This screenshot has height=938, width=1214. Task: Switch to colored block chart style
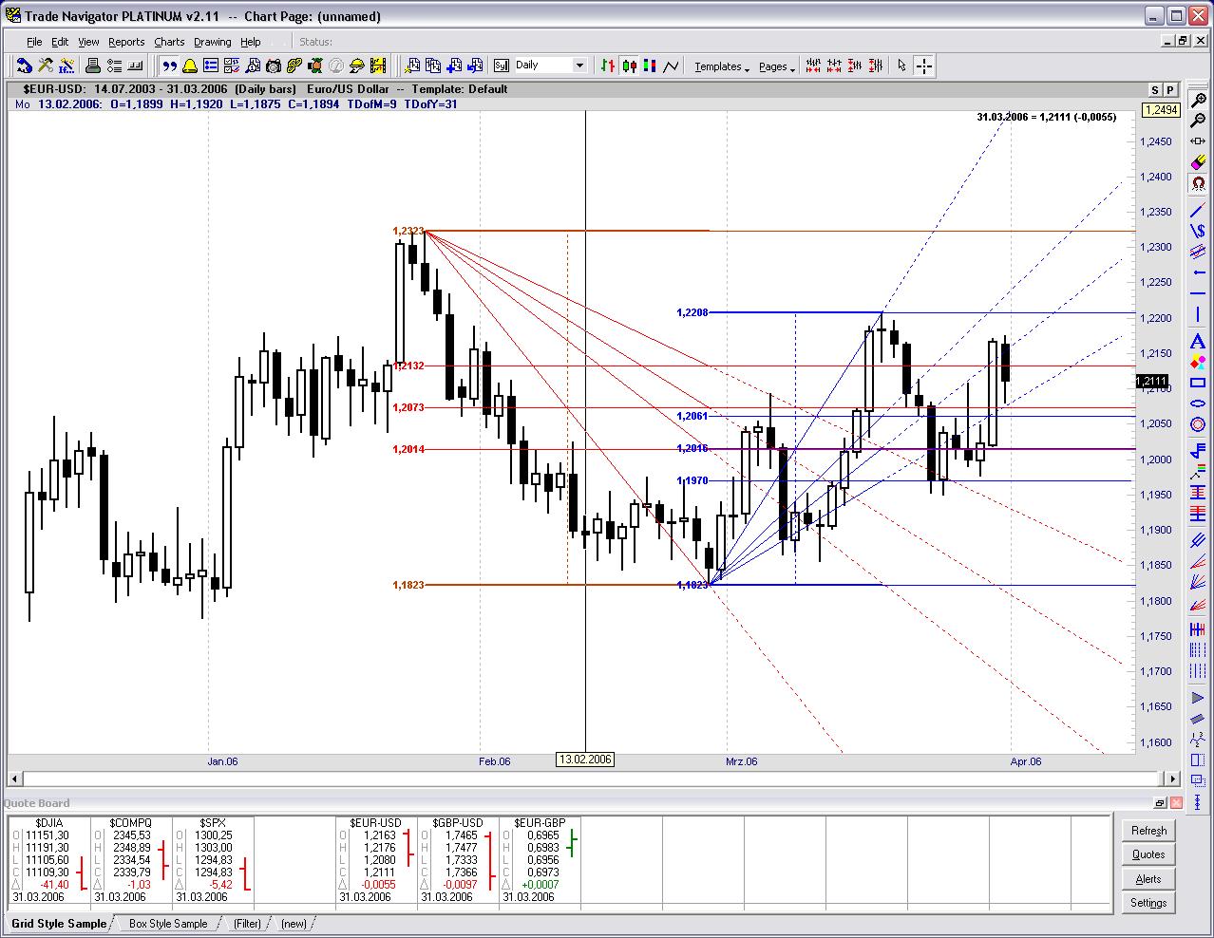click(650, 66)
